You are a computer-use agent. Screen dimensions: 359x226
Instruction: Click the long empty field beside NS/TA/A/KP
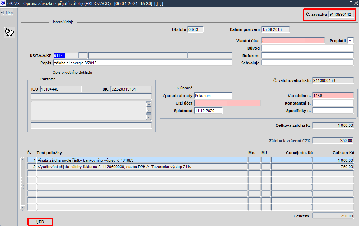(138, 56)
